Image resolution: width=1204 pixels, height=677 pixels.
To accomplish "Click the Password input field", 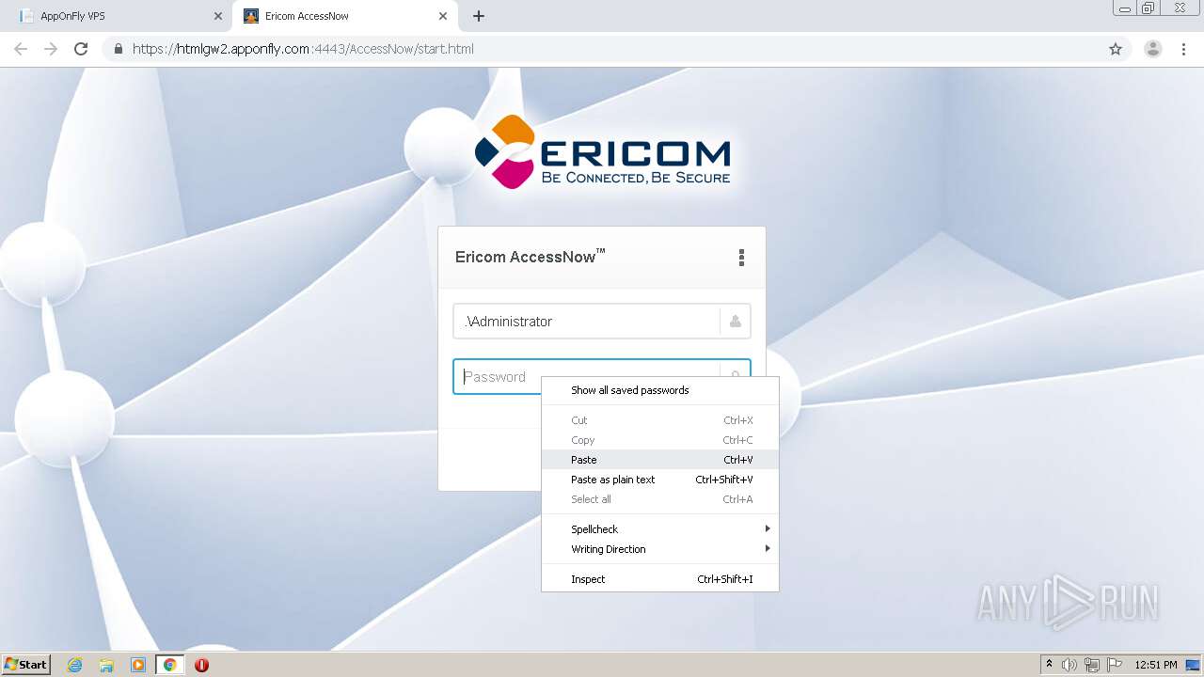I will [x=498, y=377].
